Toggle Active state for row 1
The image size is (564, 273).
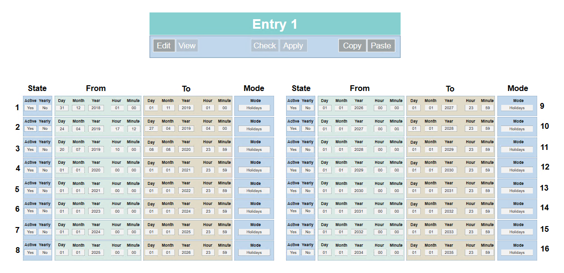30,108
